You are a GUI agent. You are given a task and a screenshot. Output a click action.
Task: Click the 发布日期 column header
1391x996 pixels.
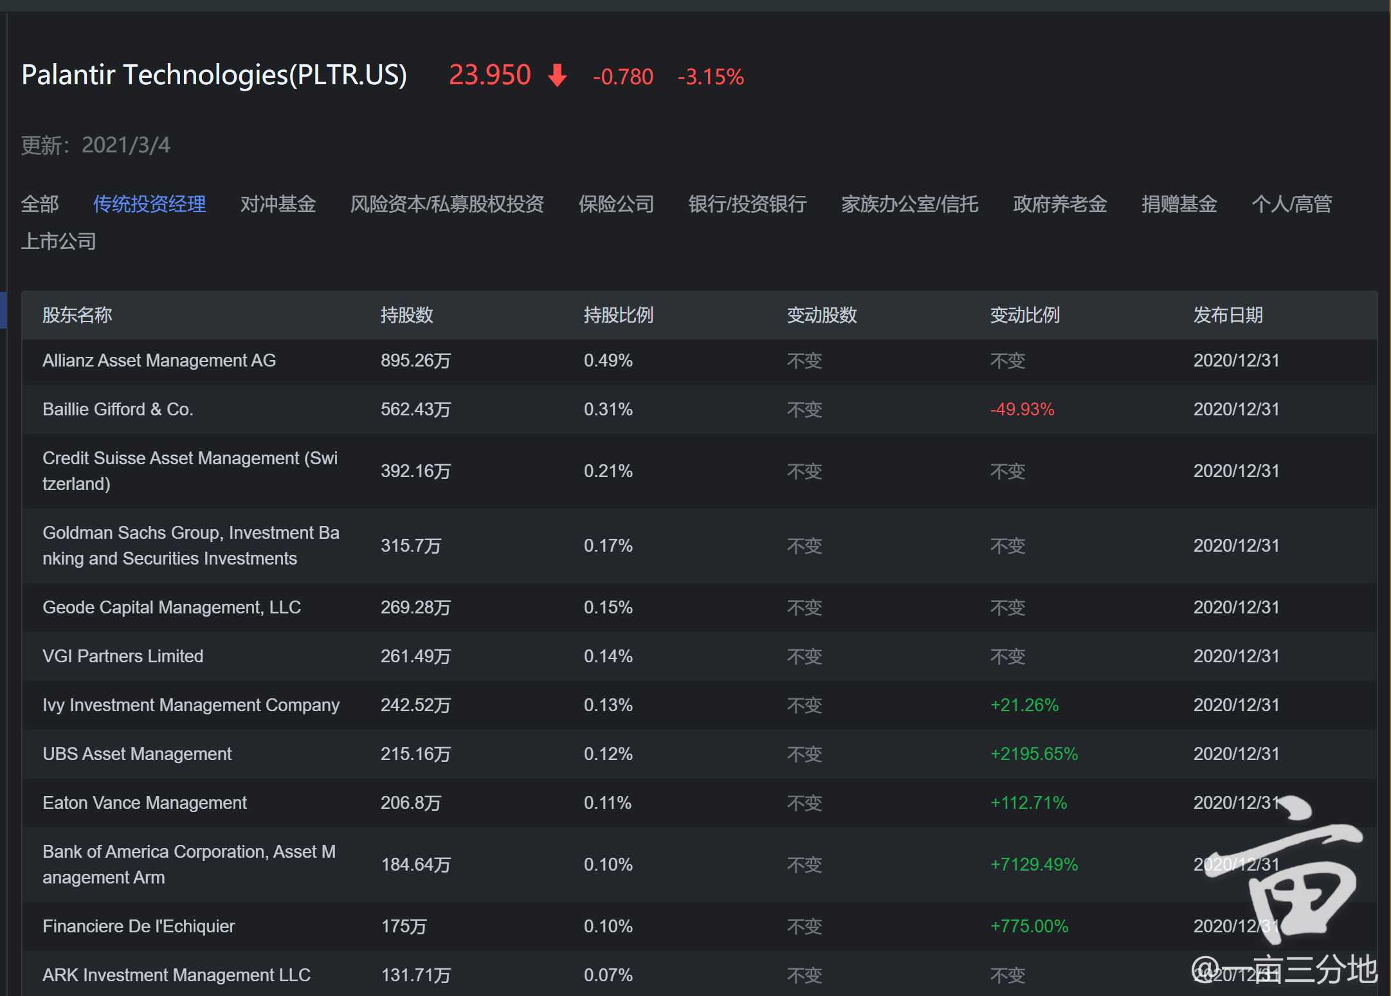(x=1228, y=315)
